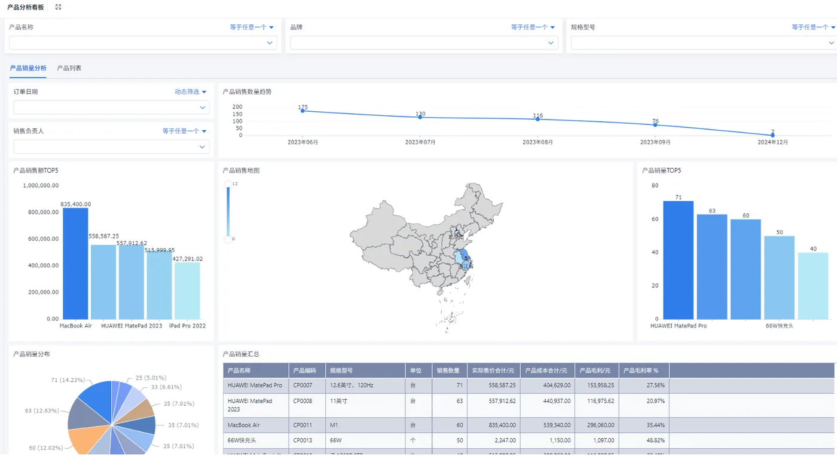Screen dimensions: 837x456
Task: Click the 产品毛利率 % column header
Action: tap(644, 370)
